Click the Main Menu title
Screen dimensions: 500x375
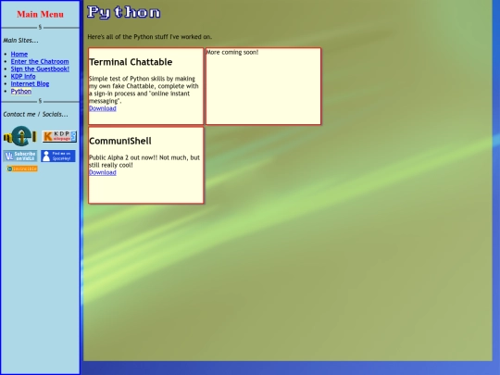[x=40, y=14]
